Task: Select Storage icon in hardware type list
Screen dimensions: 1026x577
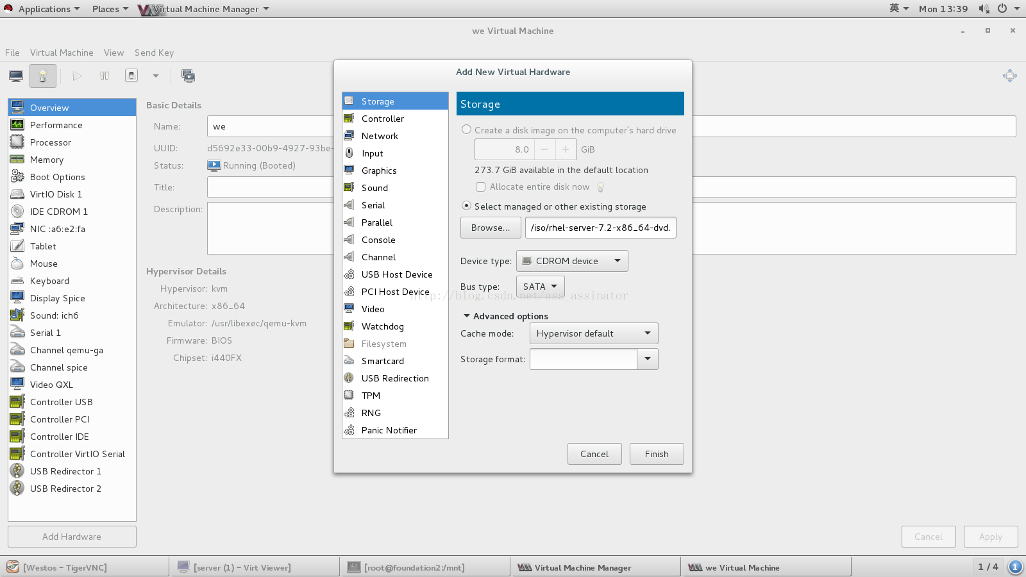Action: click(349, 101)
